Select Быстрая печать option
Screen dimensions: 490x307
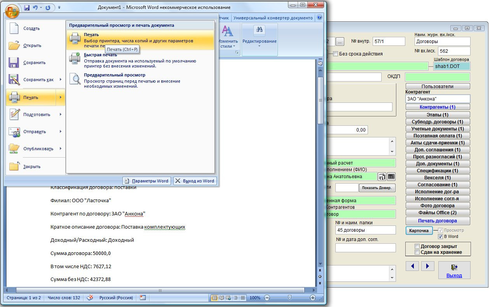tap(140, 61)
